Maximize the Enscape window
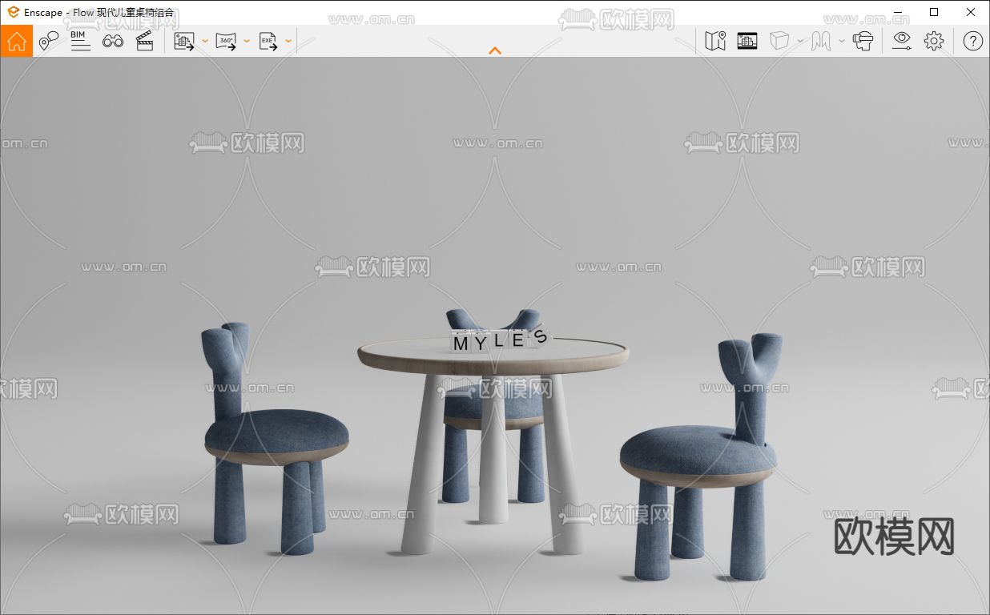The image size is (990, 615). pos(934,12)
